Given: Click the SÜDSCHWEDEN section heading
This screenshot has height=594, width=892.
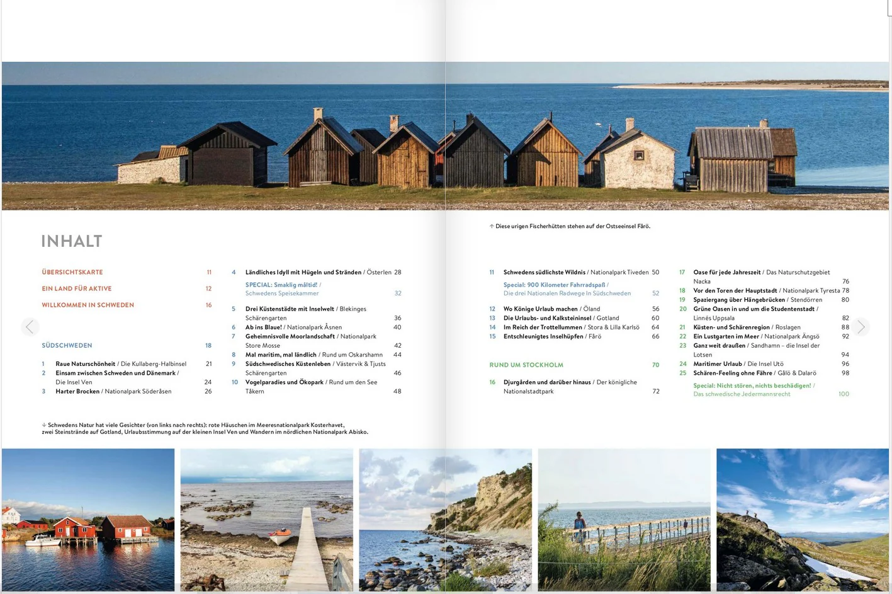Looking at the screenshot, I should point(67,345).
